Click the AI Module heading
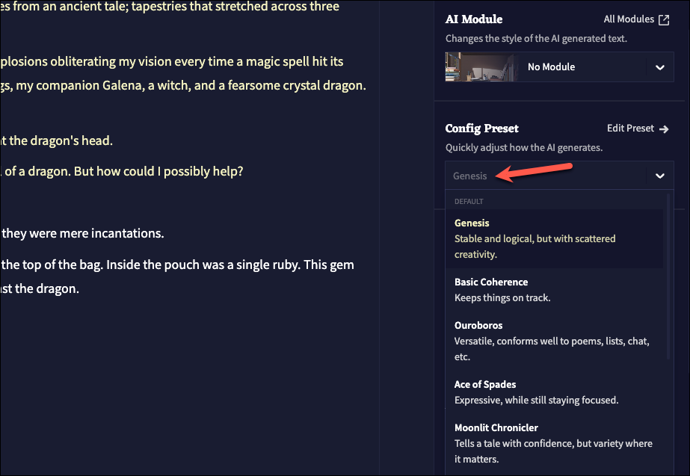Screen dimensions: 690x476 pos(474,19)
